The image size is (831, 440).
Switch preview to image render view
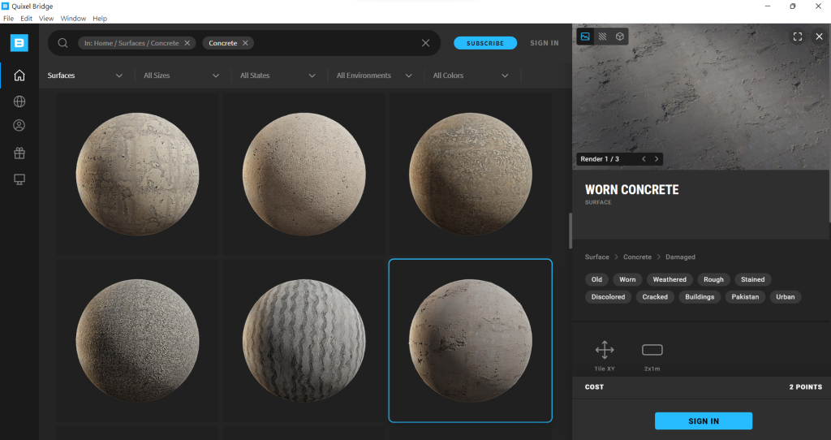[585, 37]
